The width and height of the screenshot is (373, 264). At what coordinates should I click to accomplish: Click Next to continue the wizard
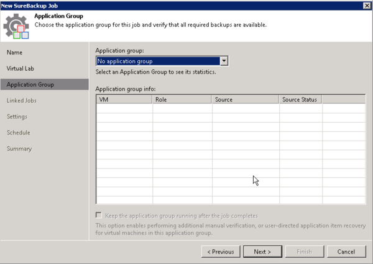(262, 252)
